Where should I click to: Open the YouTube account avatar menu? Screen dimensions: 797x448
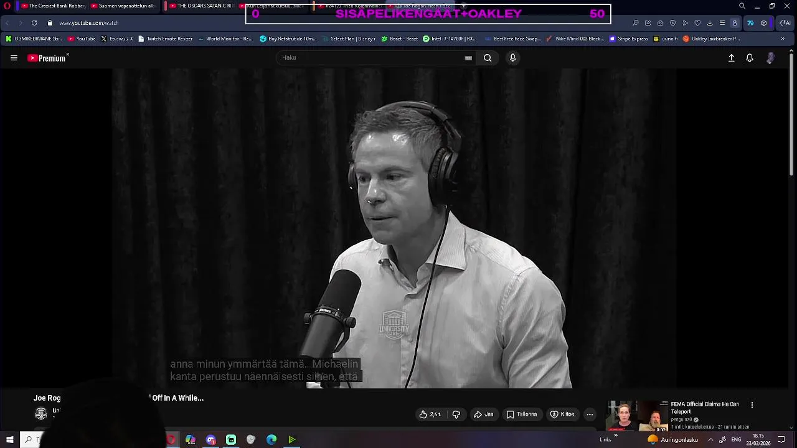coord(771,58)
